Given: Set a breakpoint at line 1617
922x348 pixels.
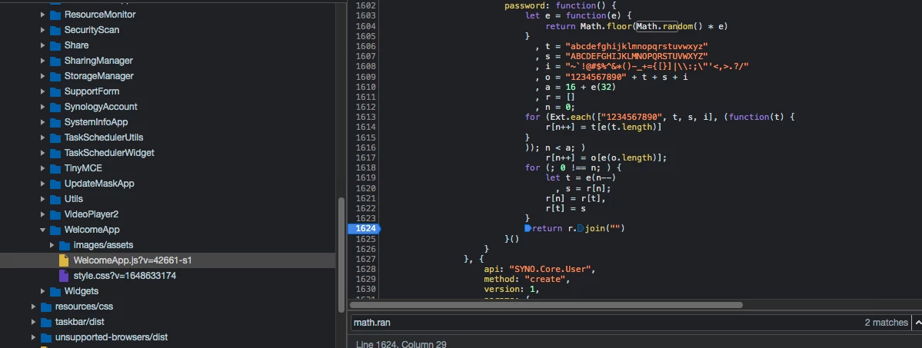Looking at the screenshot, I should click(364, 157).
